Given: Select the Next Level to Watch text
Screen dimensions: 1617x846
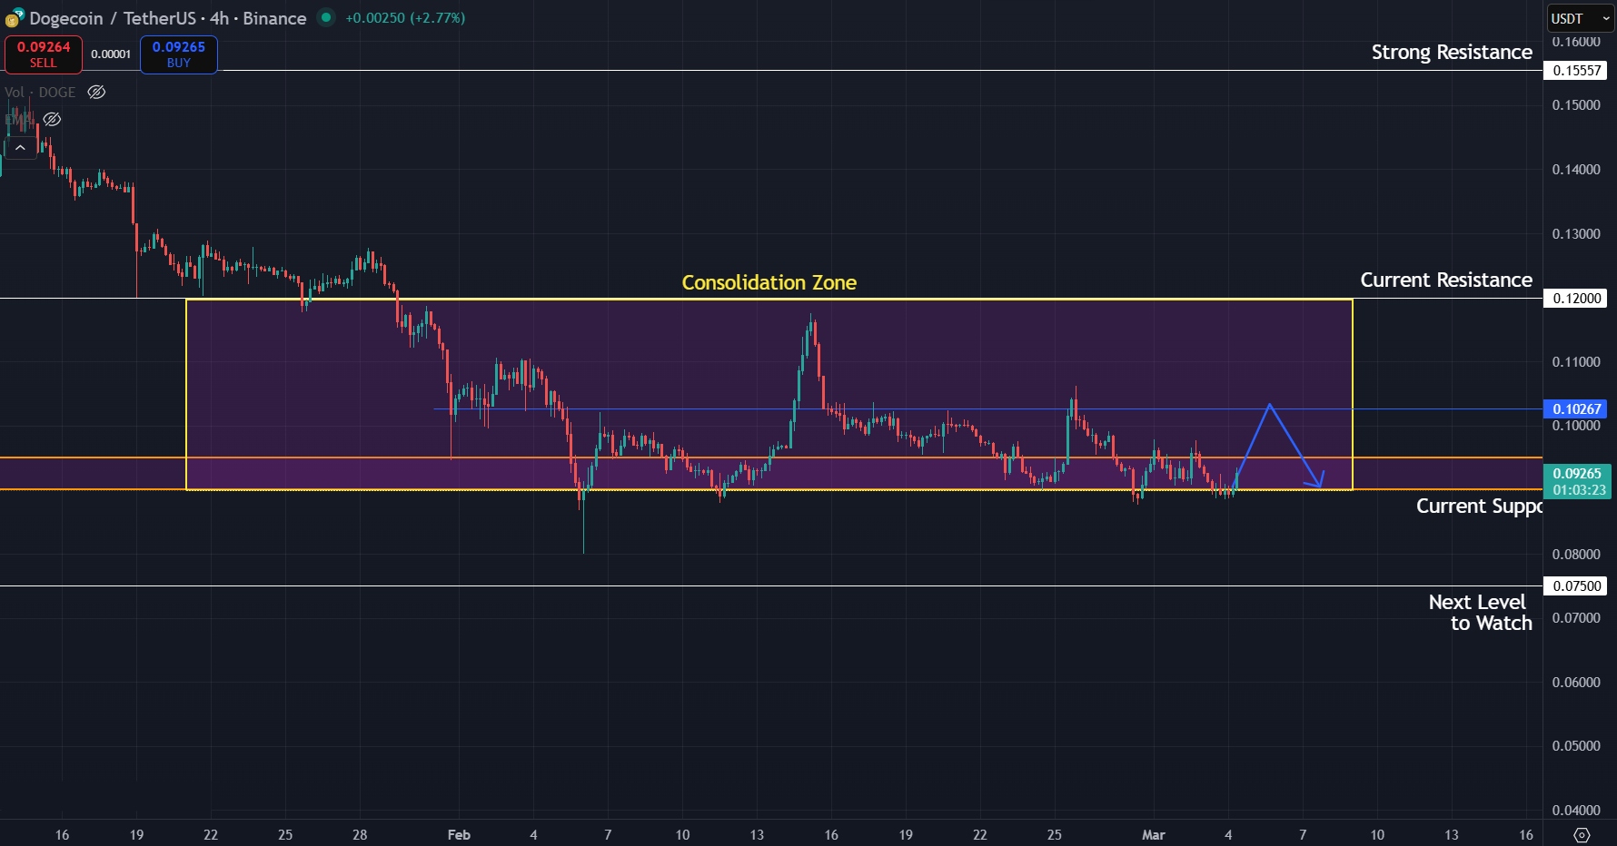Looking at the screenshot, I should [1481, 613].
